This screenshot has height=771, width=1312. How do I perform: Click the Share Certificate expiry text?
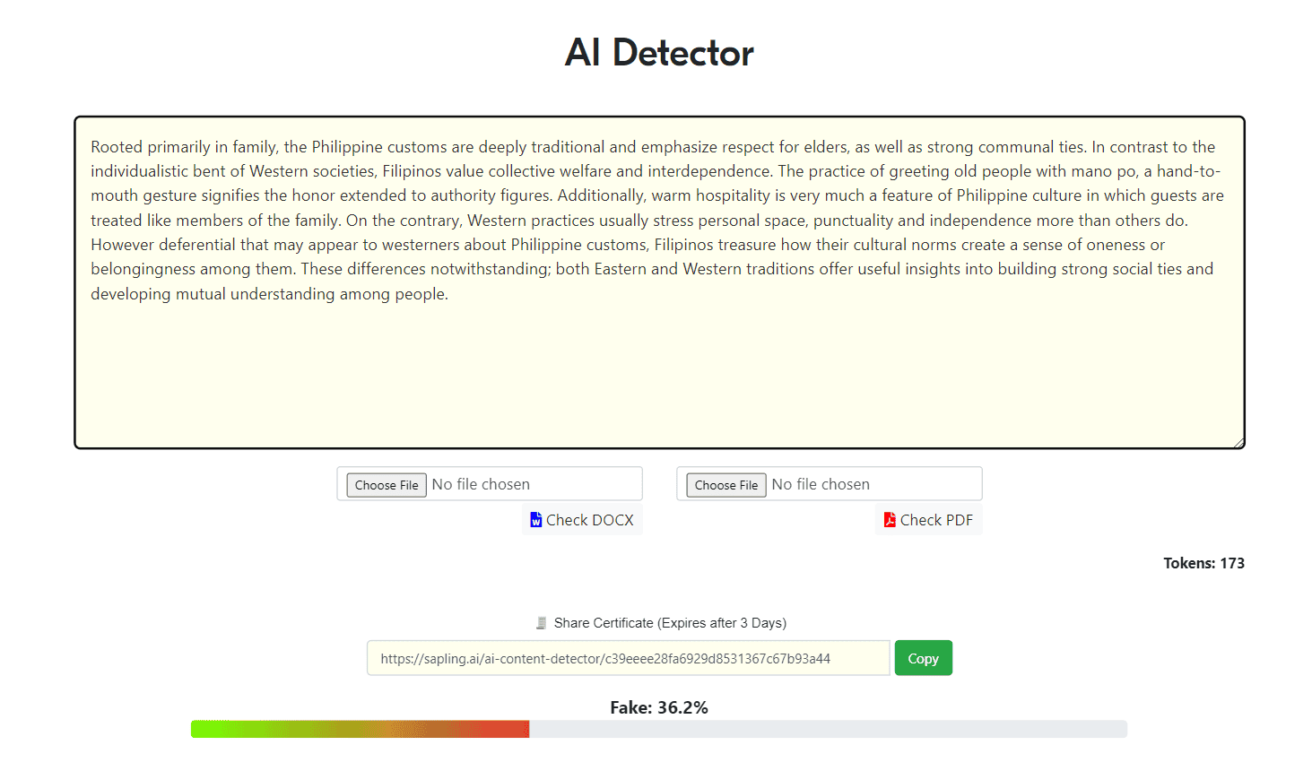(x=670, y=623)
